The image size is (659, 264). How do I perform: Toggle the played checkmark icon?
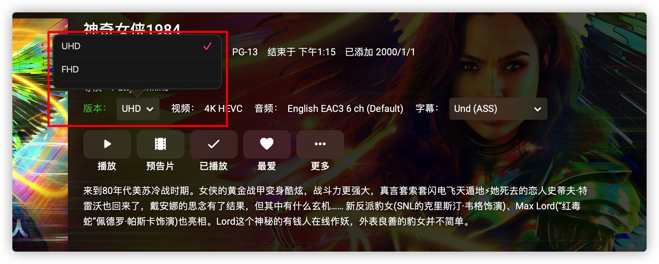point(213,144)
